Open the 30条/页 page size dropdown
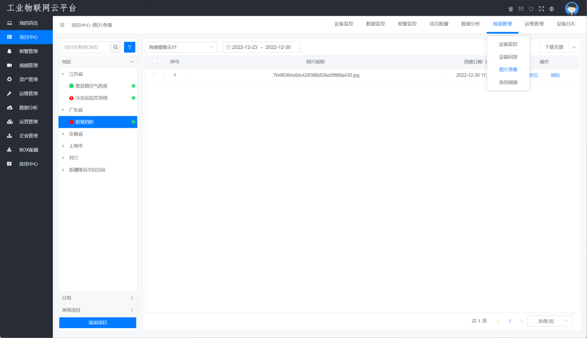The height and width of the screenshot is (338, 587). tap(550, 321)
